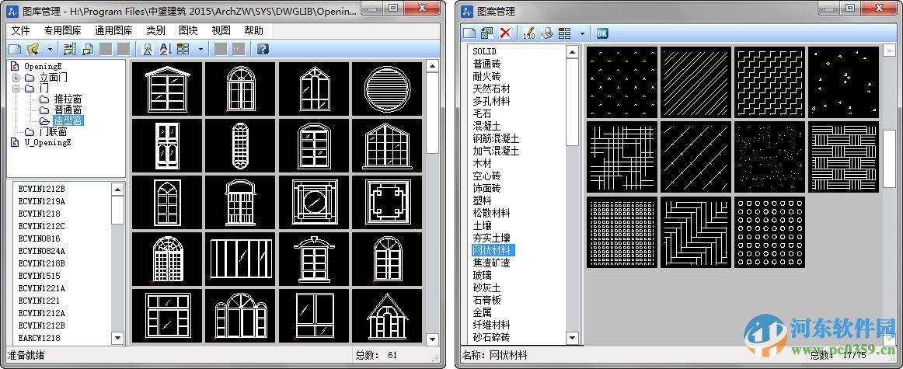Select ECWIN1221A in block list
The height and width of the screenshot is (369, 903).
coord(41,288)
